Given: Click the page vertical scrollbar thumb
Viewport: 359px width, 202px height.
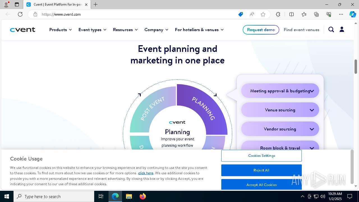Looking at the screenshot, I should click(x=356, y=66).
